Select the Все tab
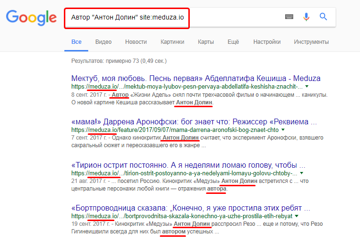Image resolution: width=360 pixels, height=242 pixels. coord(76,42)
